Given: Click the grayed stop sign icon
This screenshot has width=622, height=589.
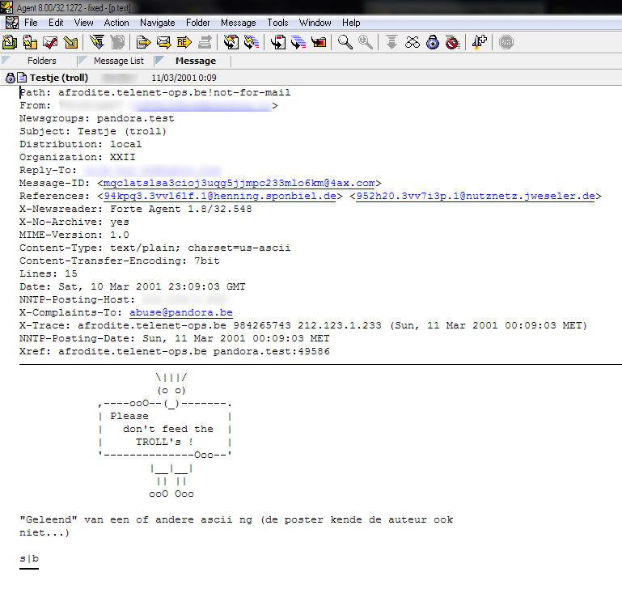Looking at the screenshot, I should tap(506, 42).
